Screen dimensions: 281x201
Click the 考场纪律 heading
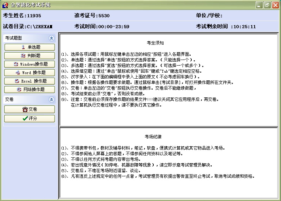coord(153,137)
